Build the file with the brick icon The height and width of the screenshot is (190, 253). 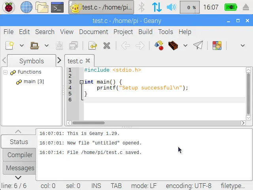(x=173, y=46)
